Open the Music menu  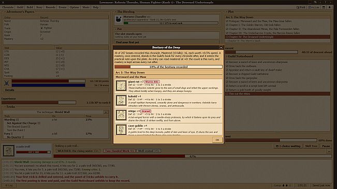coord(86,7)
